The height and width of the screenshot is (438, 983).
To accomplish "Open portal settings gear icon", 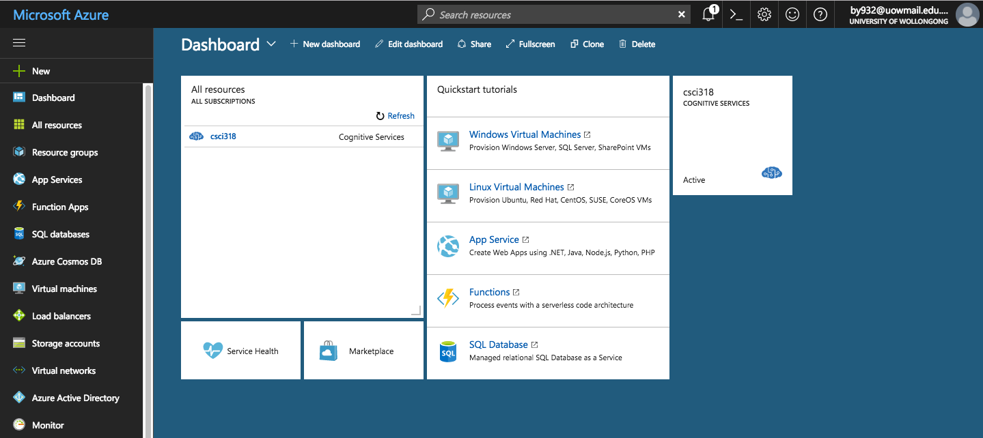I will (764, 14).
